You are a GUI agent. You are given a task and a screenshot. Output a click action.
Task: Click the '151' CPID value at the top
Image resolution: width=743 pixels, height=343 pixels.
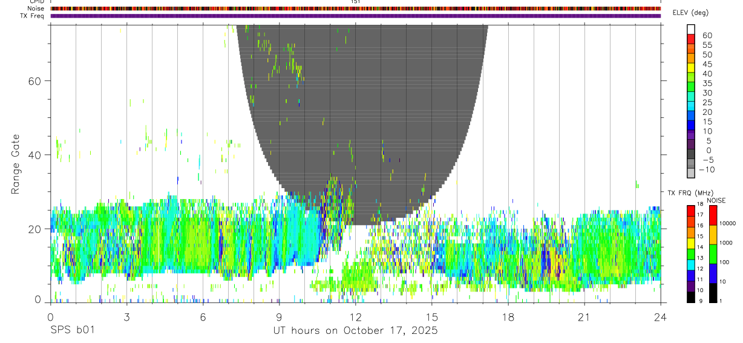pyautogui.click(x=356, y=2)
